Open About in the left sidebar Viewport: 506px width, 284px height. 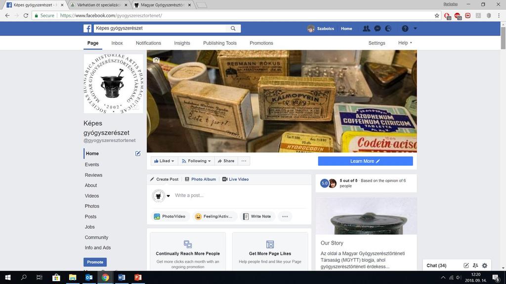91,185
